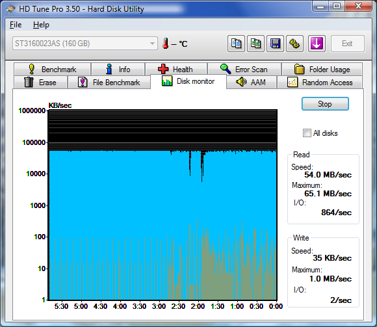Open the Health tab
The width and height of the screenshot is (377, 327).
tap(176, 70)
